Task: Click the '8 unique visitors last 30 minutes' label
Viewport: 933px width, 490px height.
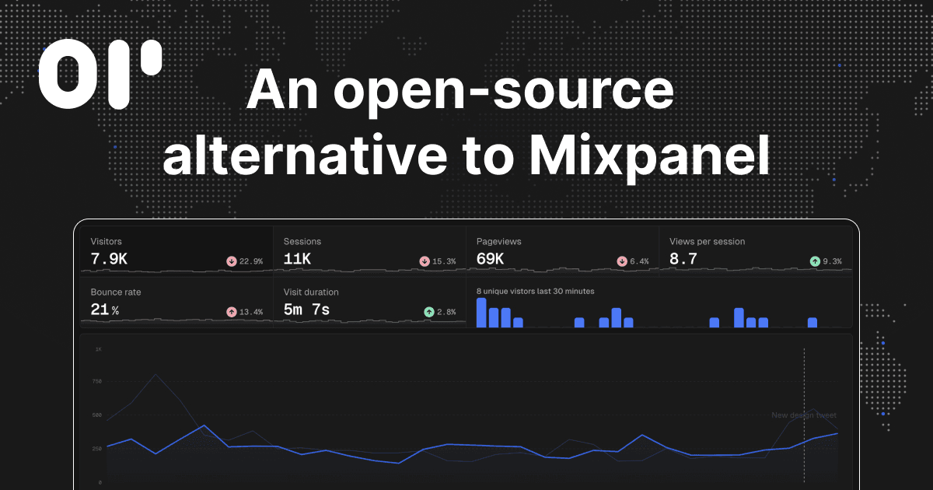Action: click(535, 292)
